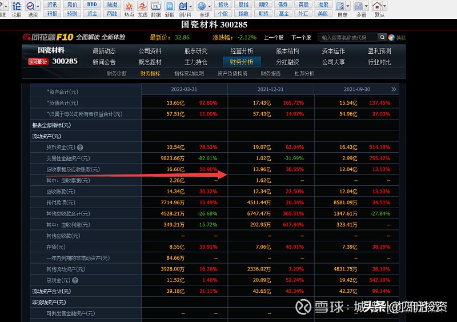Click the 两融 toolbar button
The image size is (457, 322).
click(112, 13)
